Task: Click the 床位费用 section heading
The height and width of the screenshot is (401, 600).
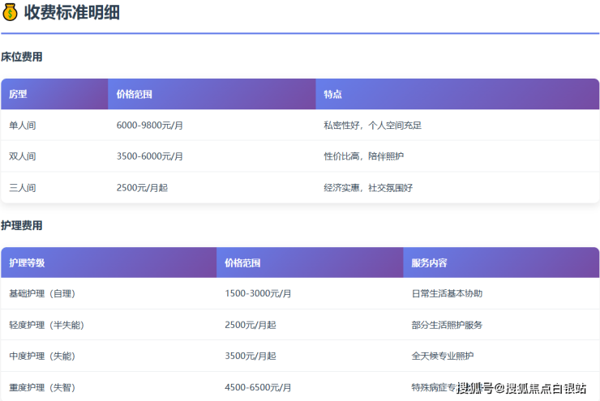Action: pos(22,58)
